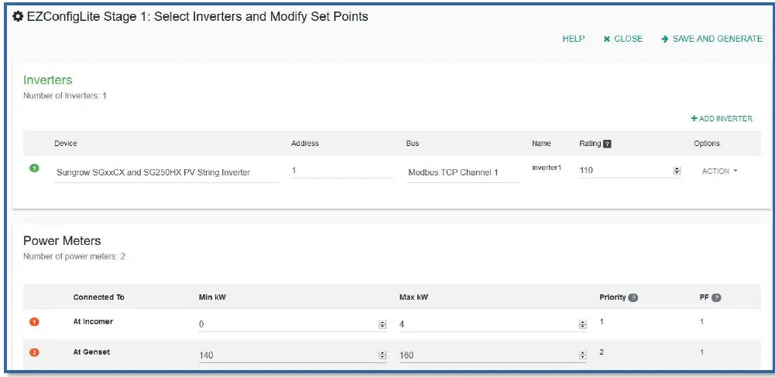Click the green inverter number 1 badge
The image size is (775, 377).
(x=34, y=168)
